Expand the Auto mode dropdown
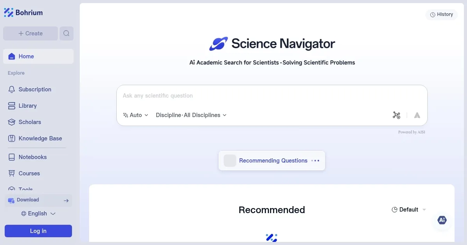The image size is (467, 245). pyautogui.click(x=136, y=115)
